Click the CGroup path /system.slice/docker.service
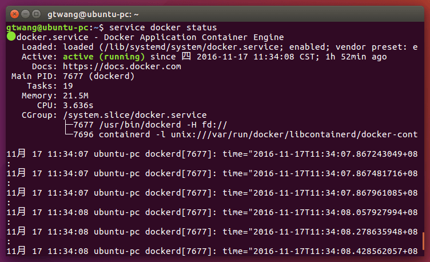Screen dimensions: 430x262 click(x=134, y=115)
